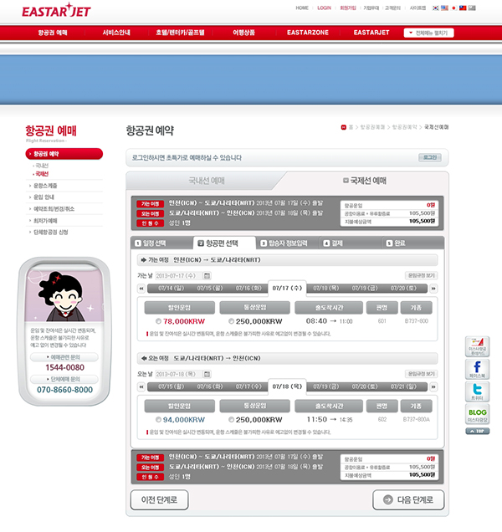The height and width of the screenshot is (532, 502).
Task: Click the LOGIN link in the header
Action: pos(324,8)
